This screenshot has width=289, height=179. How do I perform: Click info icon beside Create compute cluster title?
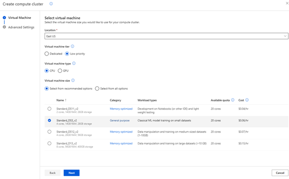[x=51, y=4]
